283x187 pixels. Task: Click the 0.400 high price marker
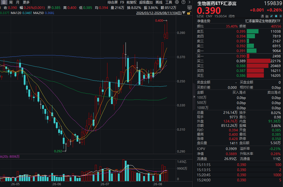[x=159, y=21]
